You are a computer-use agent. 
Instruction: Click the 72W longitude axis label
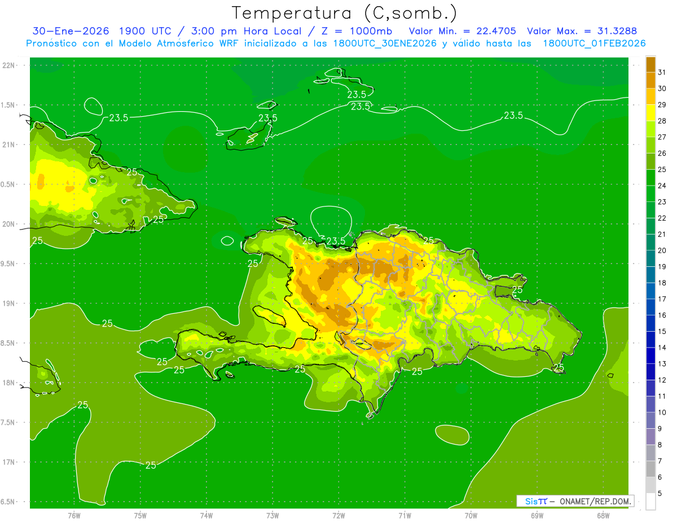click(x=338, y=515)
